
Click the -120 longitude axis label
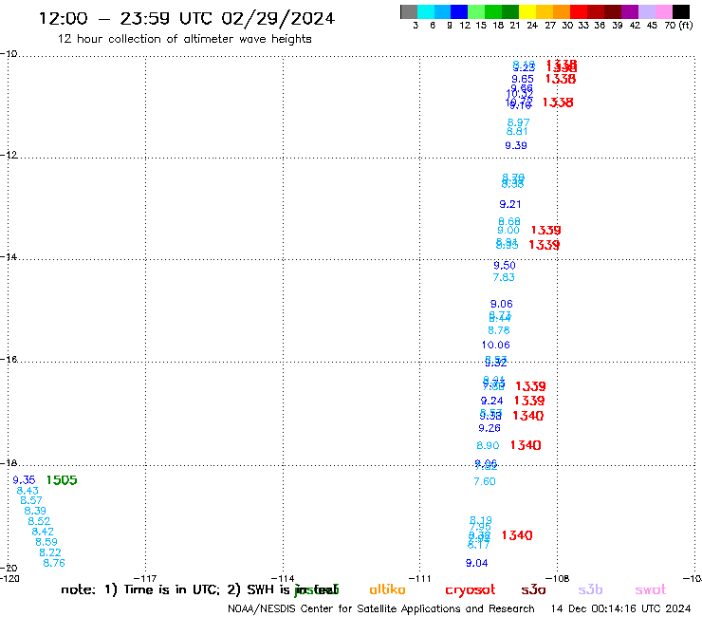coord(9,578)
